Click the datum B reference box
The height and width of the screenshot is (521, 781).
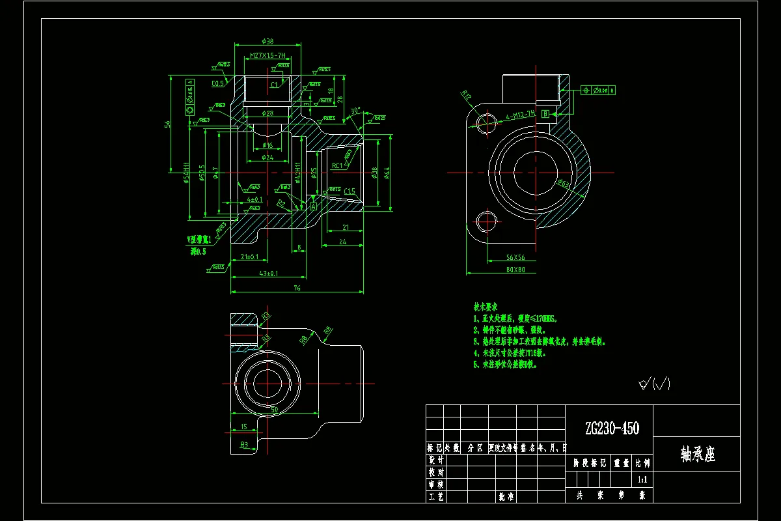pos(546,114)
